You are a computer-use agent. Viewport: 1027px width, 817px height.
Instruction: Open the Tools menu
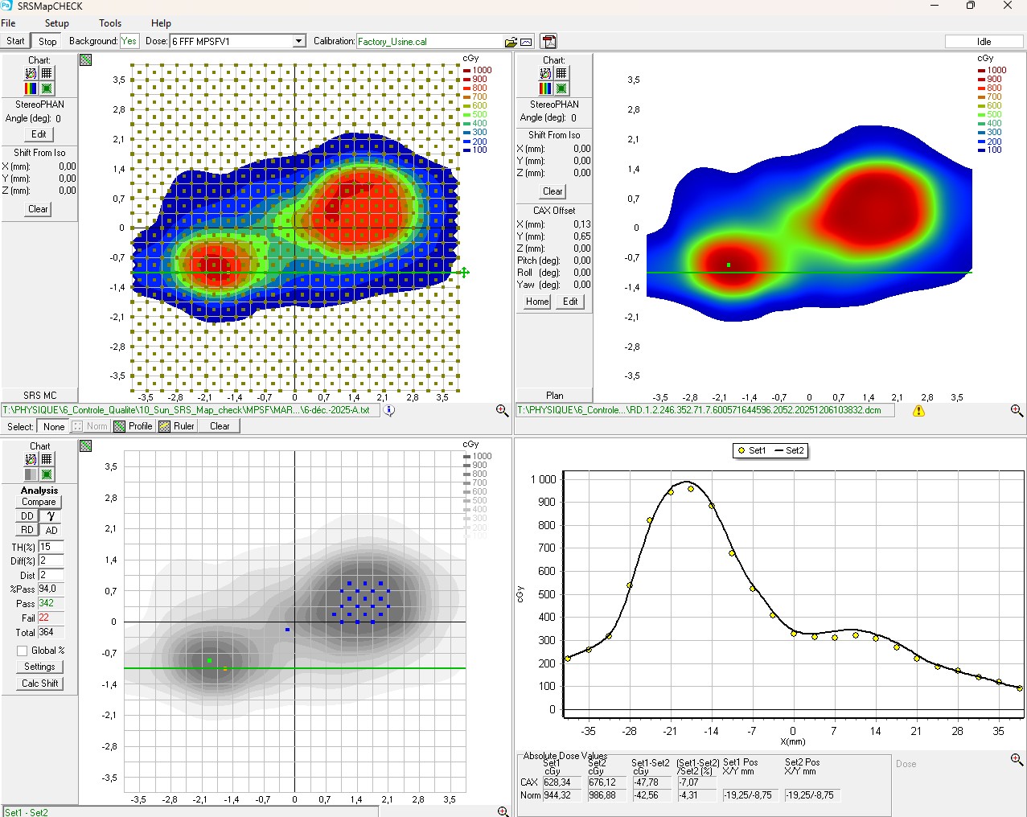110,23
